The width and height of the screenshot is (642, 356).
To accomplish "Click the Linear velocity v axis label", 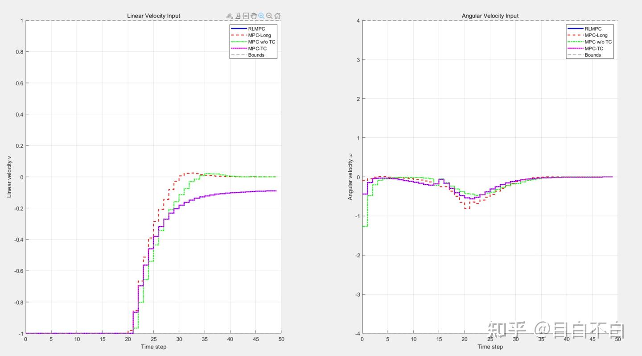I will coord(9,177).
